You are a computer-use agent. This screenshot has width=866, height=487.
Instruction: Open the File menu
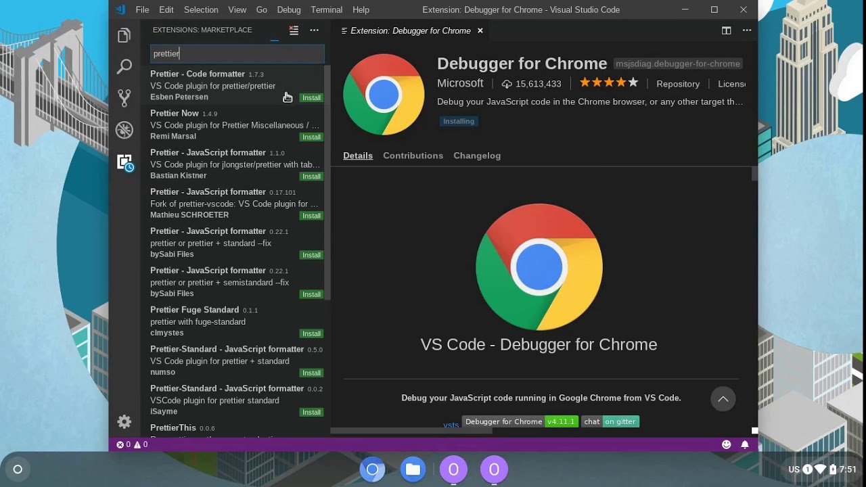pos(142,9)
